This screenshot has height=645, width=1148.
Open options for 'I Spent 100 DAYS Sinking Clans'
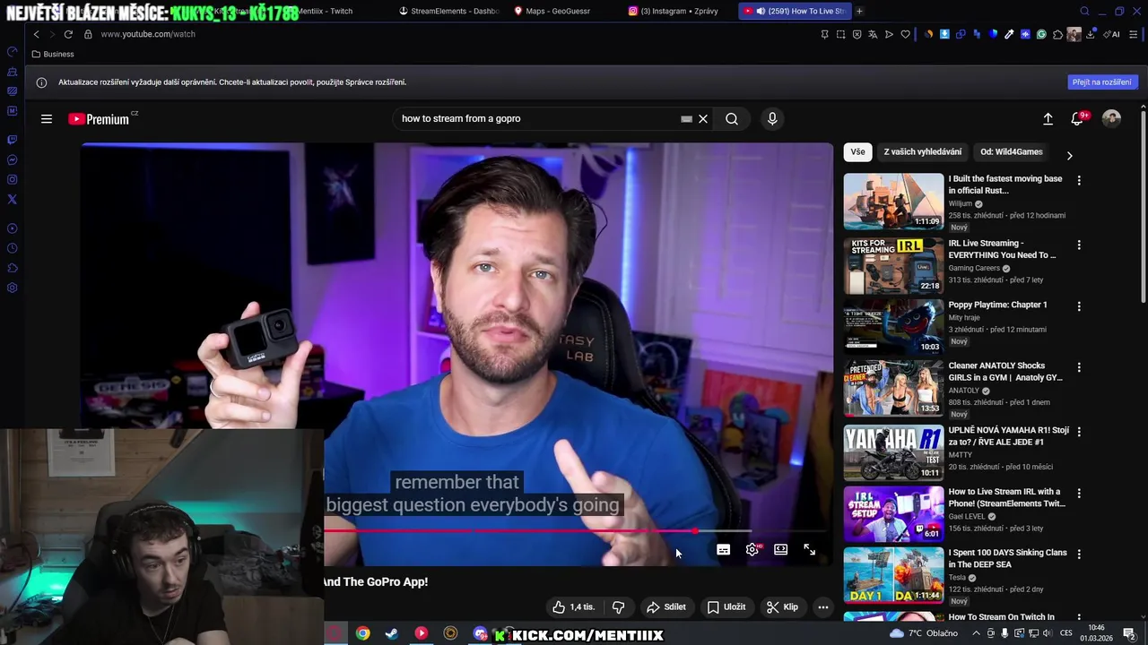[1079, 555]
